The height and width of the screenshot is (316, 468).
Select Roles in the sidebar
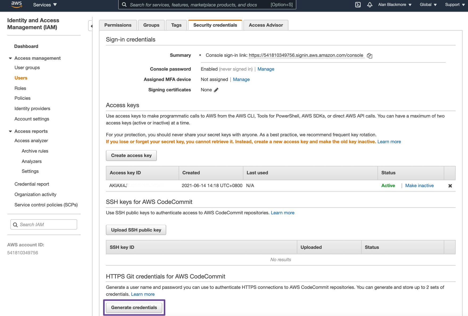click(x=20, y=88)
